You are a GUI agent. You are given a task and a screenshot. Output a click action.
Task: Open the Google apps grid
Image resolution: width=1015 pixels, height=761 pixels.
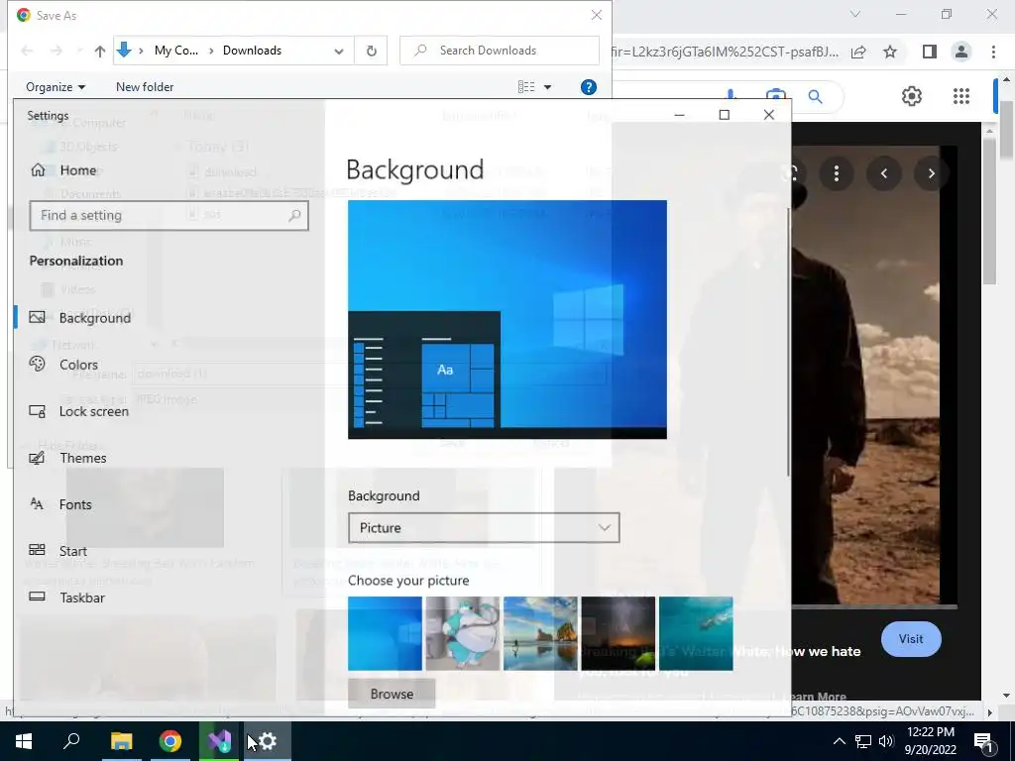961,96
